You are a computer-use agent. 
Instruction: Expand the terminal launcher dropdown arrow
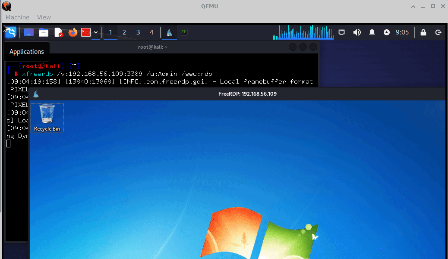pos(96,32)
